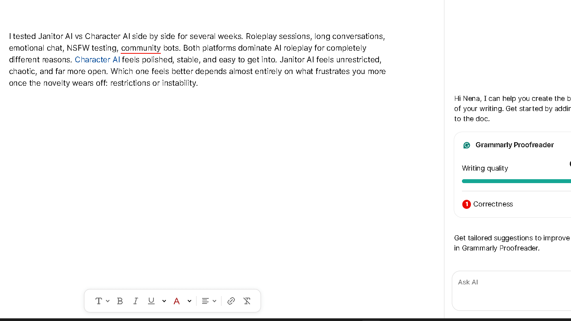The width and height of the screenshot is (571, 321).
Task: Clear formatting with the crossed T icon
Action: (x=247, y=301)
